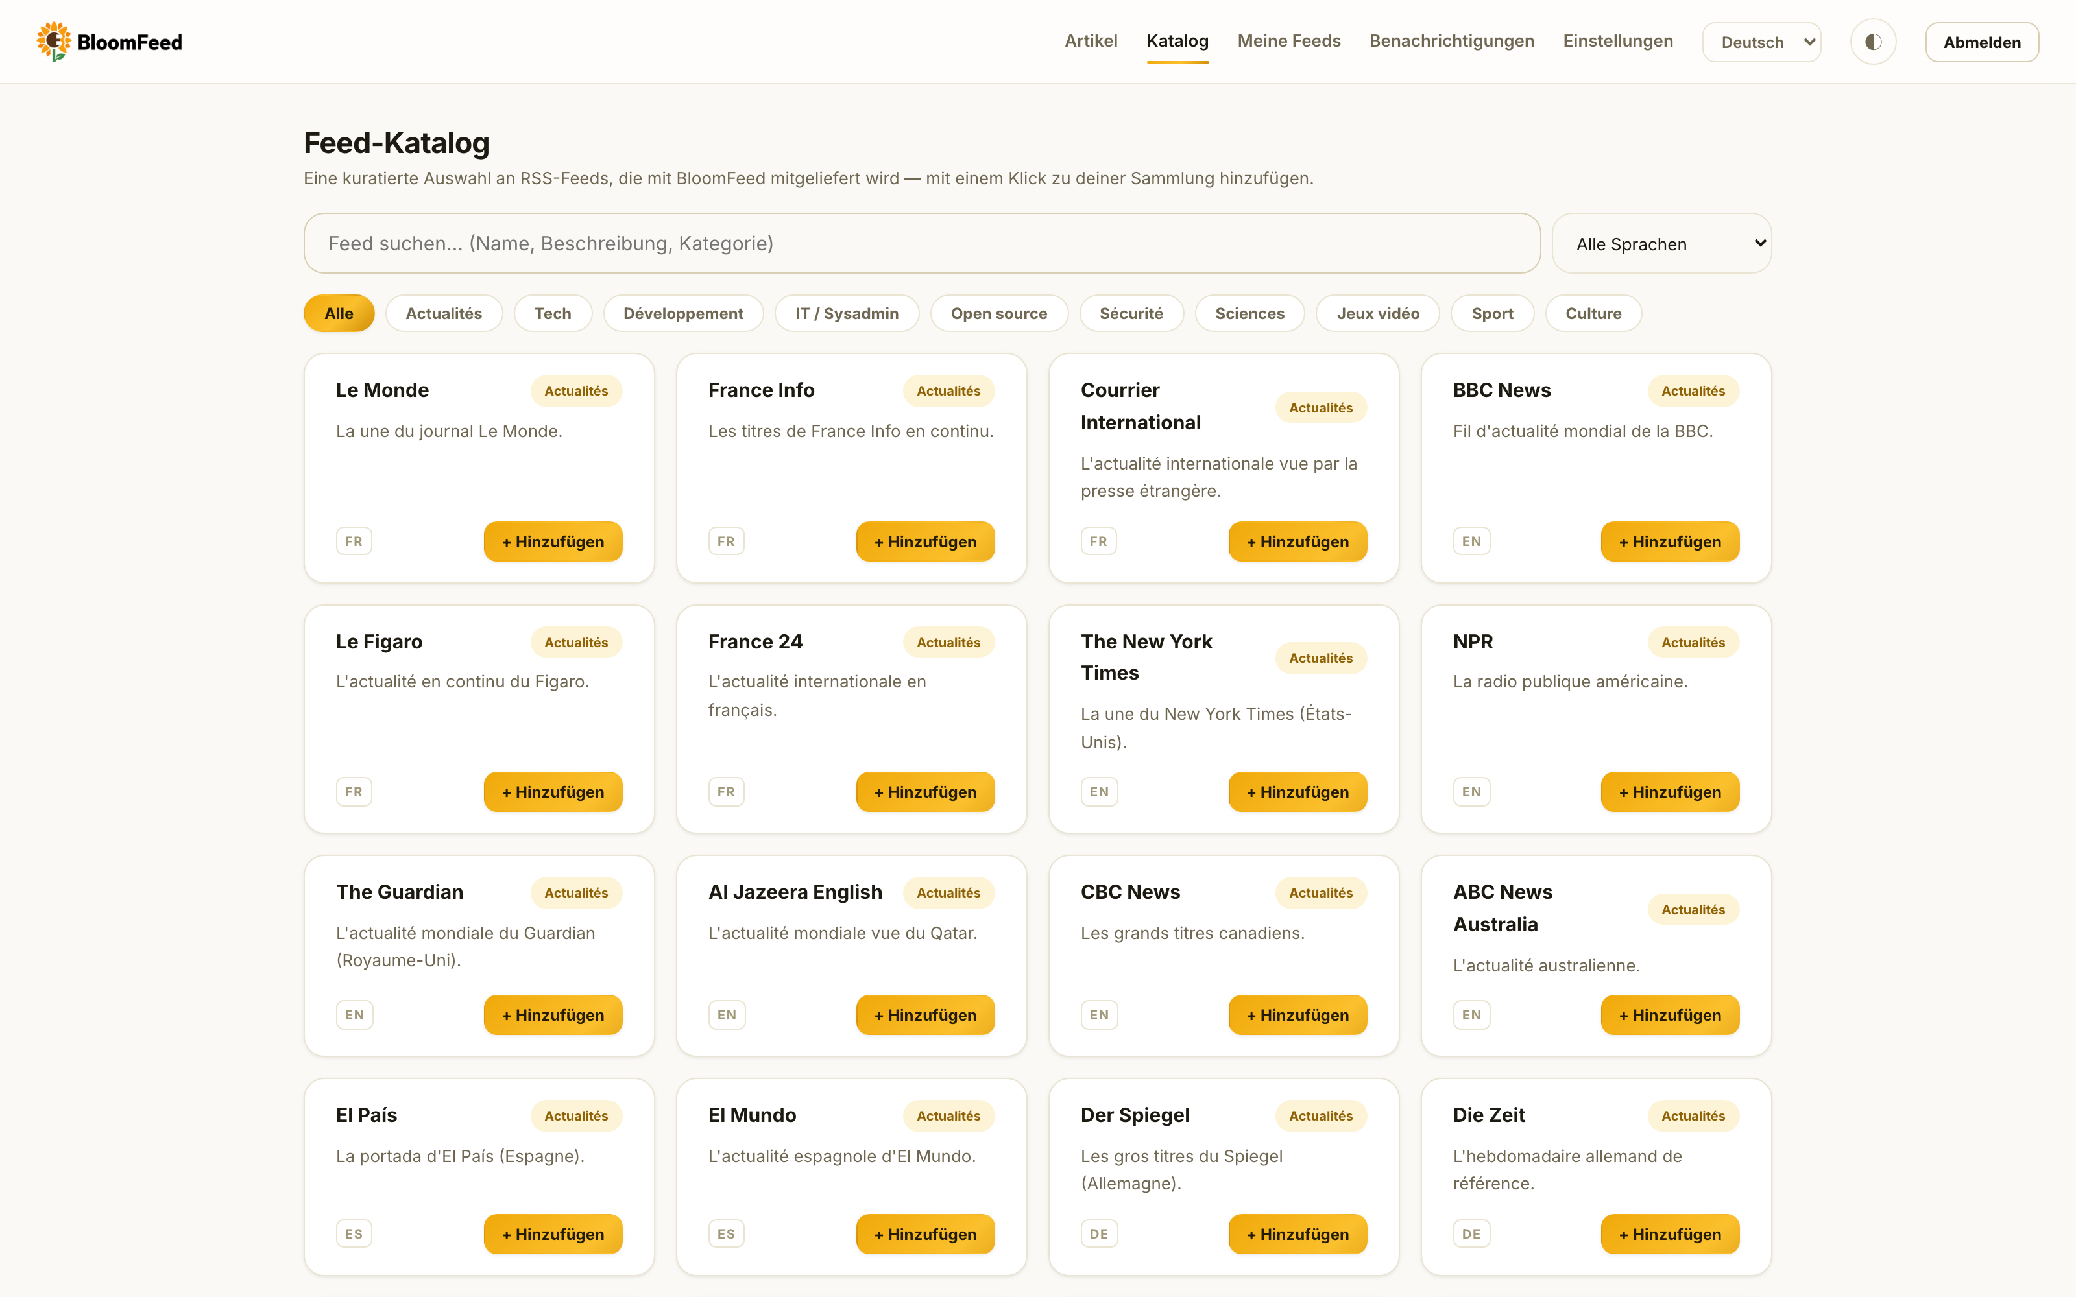The width and height of the screenshot is (2076, 1297).
Task: Add the El Mundo feed
Action: point(924,1233)
